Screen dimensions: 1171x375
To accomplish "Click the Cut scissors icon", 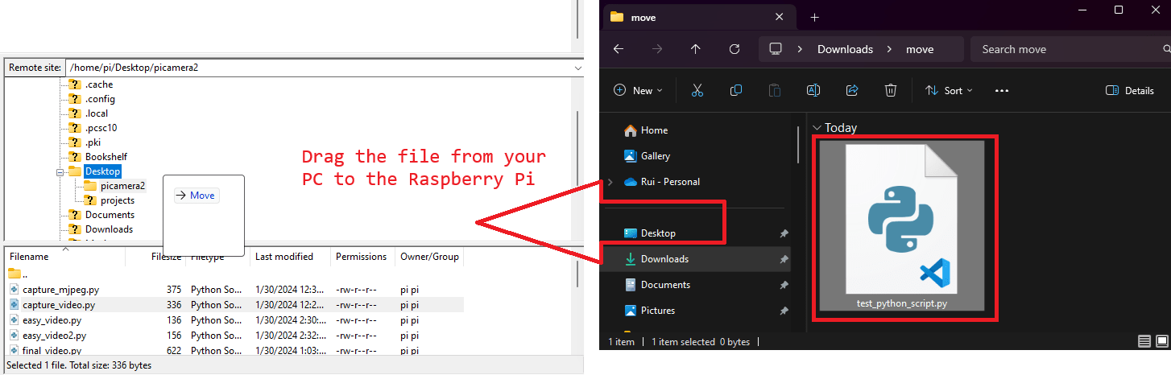I will click(697, 91).
